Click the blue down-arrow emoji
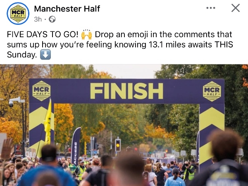This screenshot has width=248, height=186. tap(45, 55)
